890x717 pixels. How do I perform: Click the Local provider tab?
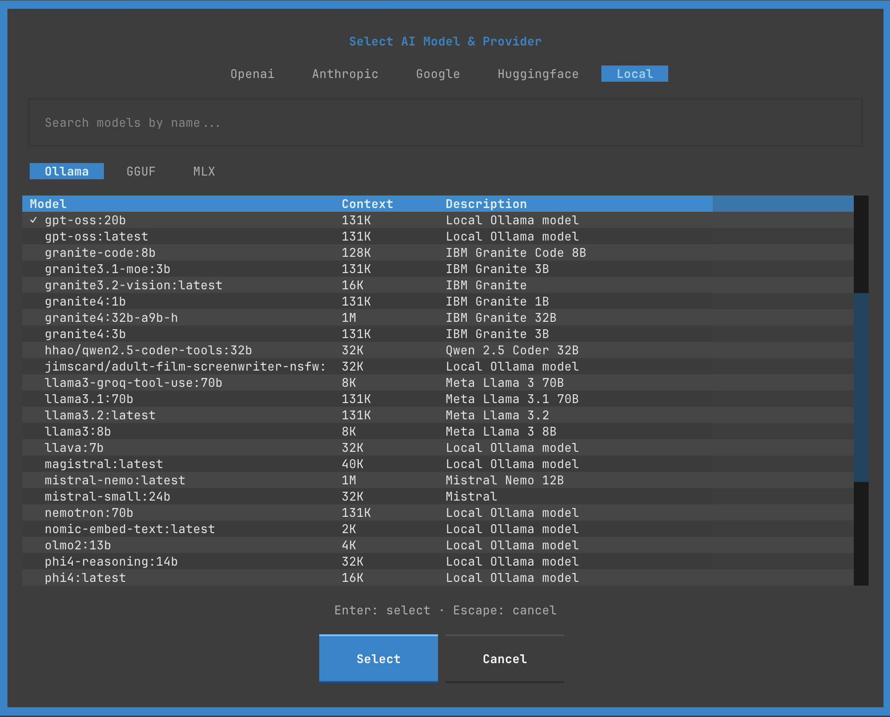(634, 74)
